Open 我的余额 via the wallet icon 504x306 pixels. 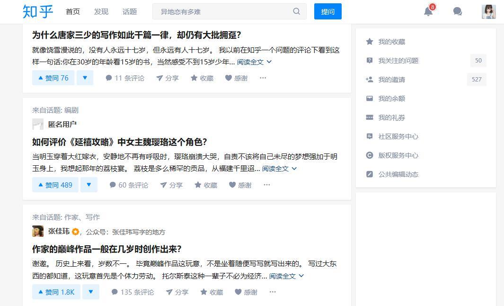coord(370,99)
